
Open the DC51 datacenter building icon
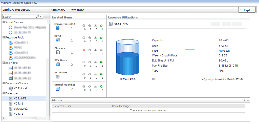tap(58, 40)
